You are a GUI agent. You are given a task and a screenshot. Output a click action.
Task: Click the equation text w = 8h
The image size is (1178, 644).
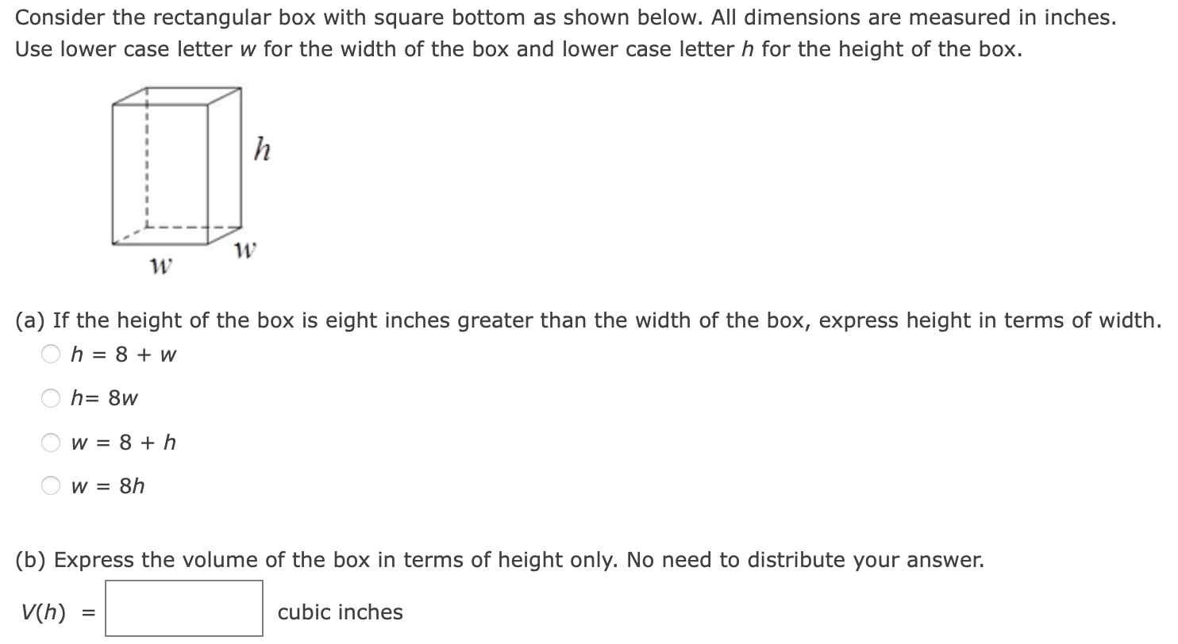[x=109, y=486]
